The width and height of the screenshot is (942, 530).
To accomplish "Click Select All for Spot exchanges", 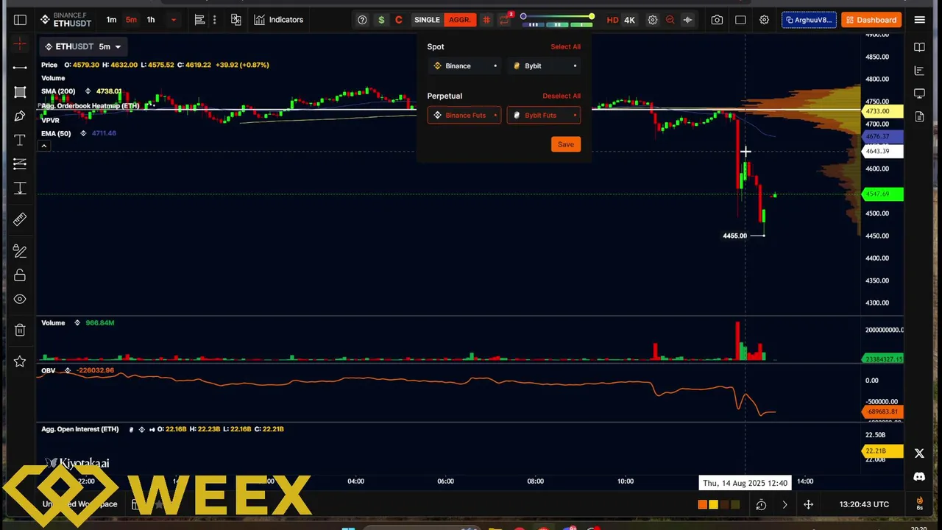I will [x=565, y=46].
